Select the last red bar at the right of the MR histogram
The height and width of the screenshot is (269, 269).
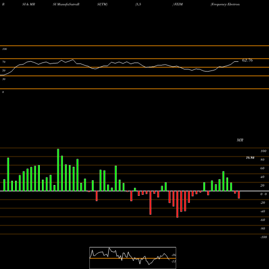tap(239, 195)
